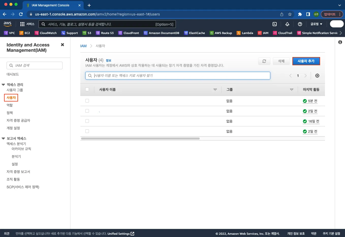Image resolution: width=345 pixels, height=237 pixels.
Task: Bookmark this page with the star icon
Action: click(290, 14)
